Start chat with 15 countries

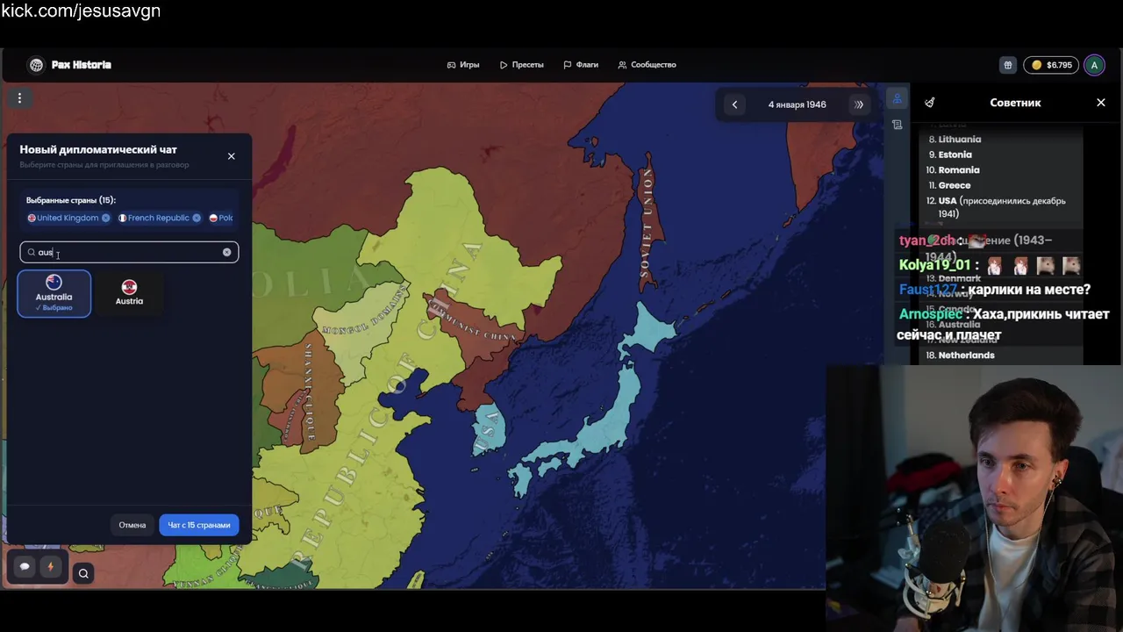pyautogui.click(x=199, y=525)
